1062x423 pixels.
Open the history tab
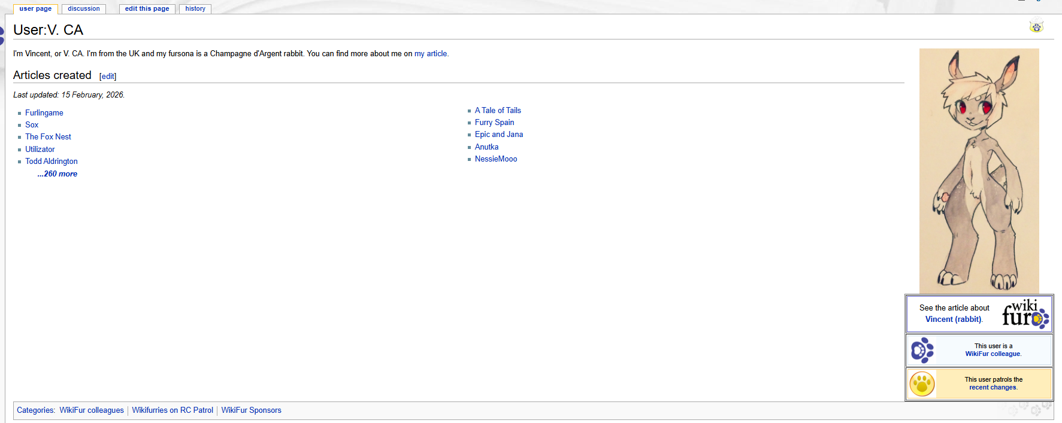(x=195, y=9)
